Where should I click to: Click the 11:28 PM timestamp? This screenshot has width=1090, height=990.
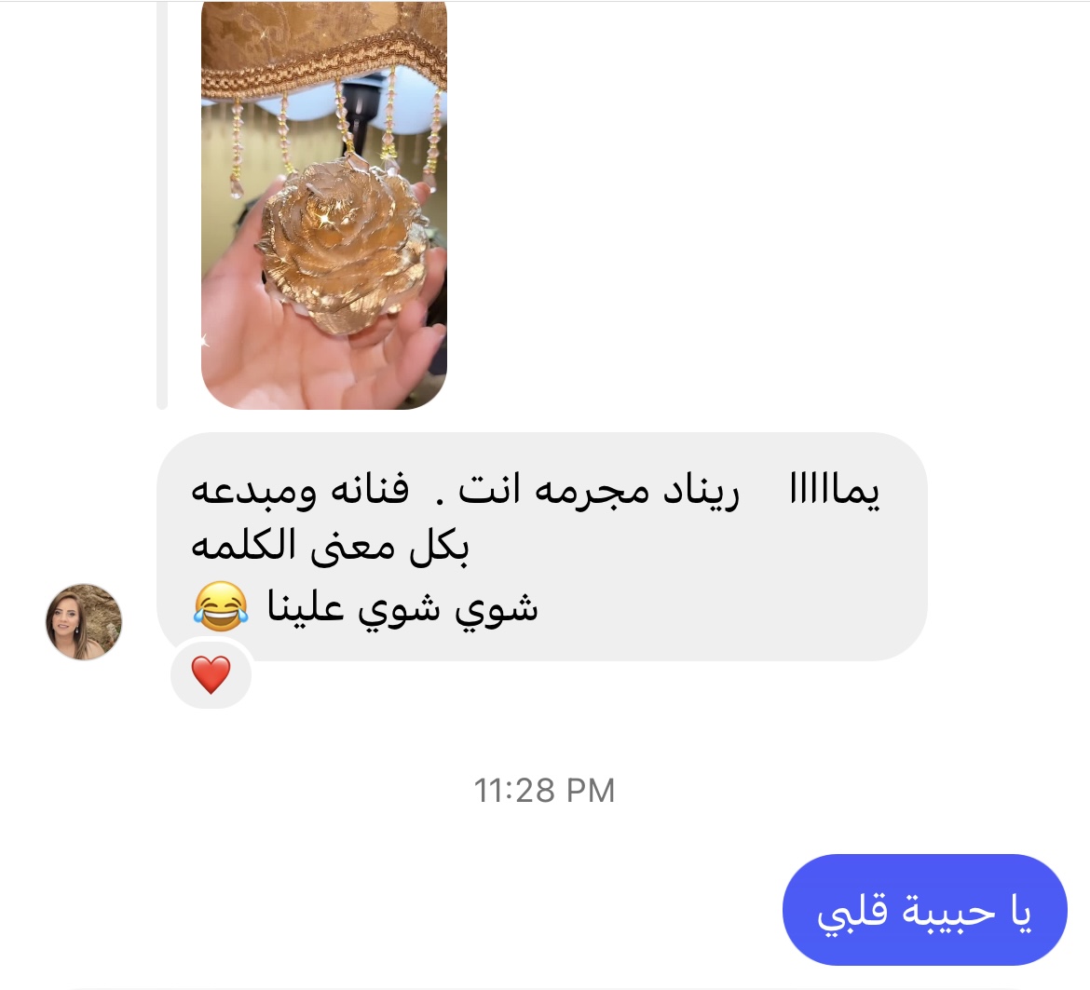(544, 791)
